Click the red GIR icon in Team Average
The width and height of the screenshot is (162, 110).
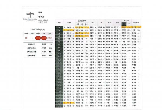pyautogui.click(x=43, y=38)
